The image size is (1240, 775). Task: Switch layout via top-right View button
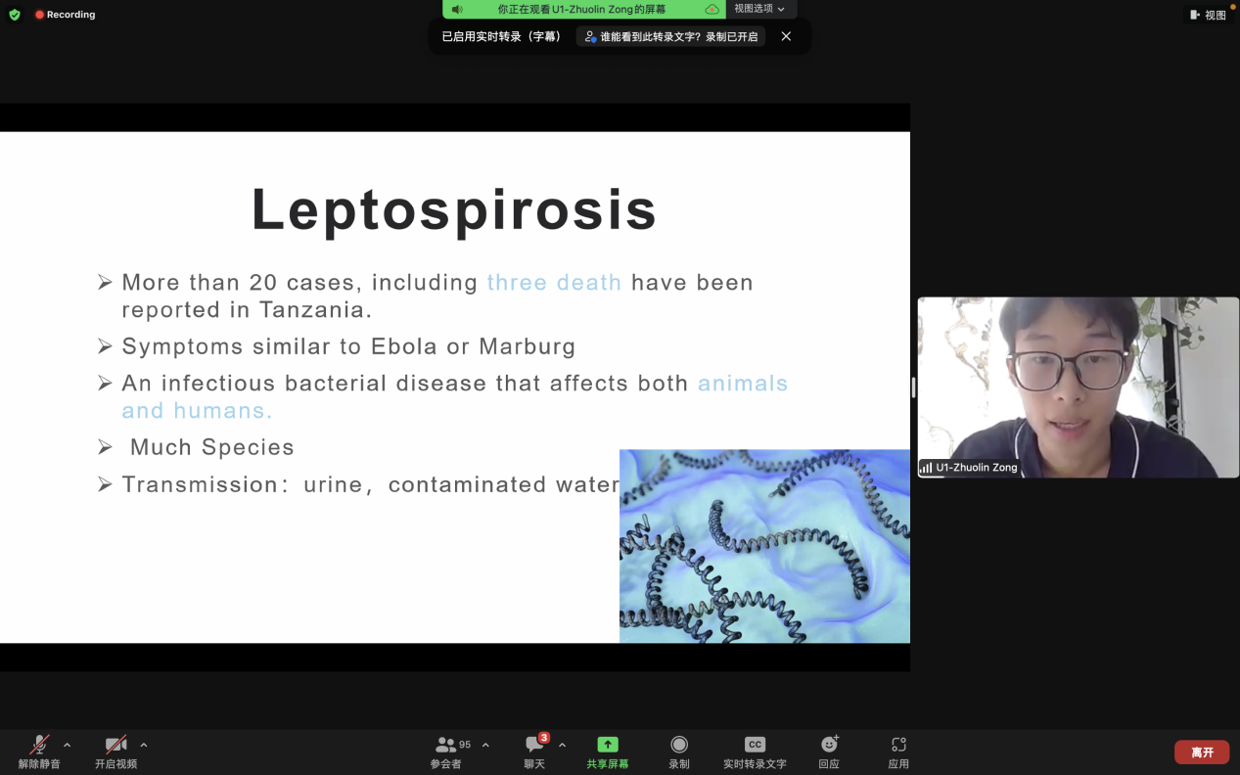tap(1208, 15)
